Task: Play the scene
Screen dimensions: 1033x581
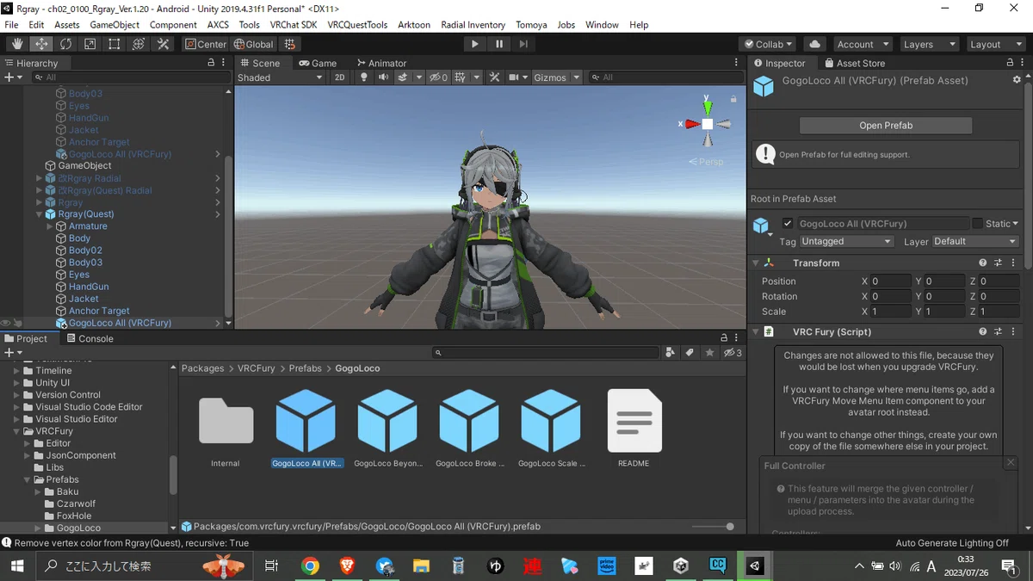Action: [x=474, y=44]
